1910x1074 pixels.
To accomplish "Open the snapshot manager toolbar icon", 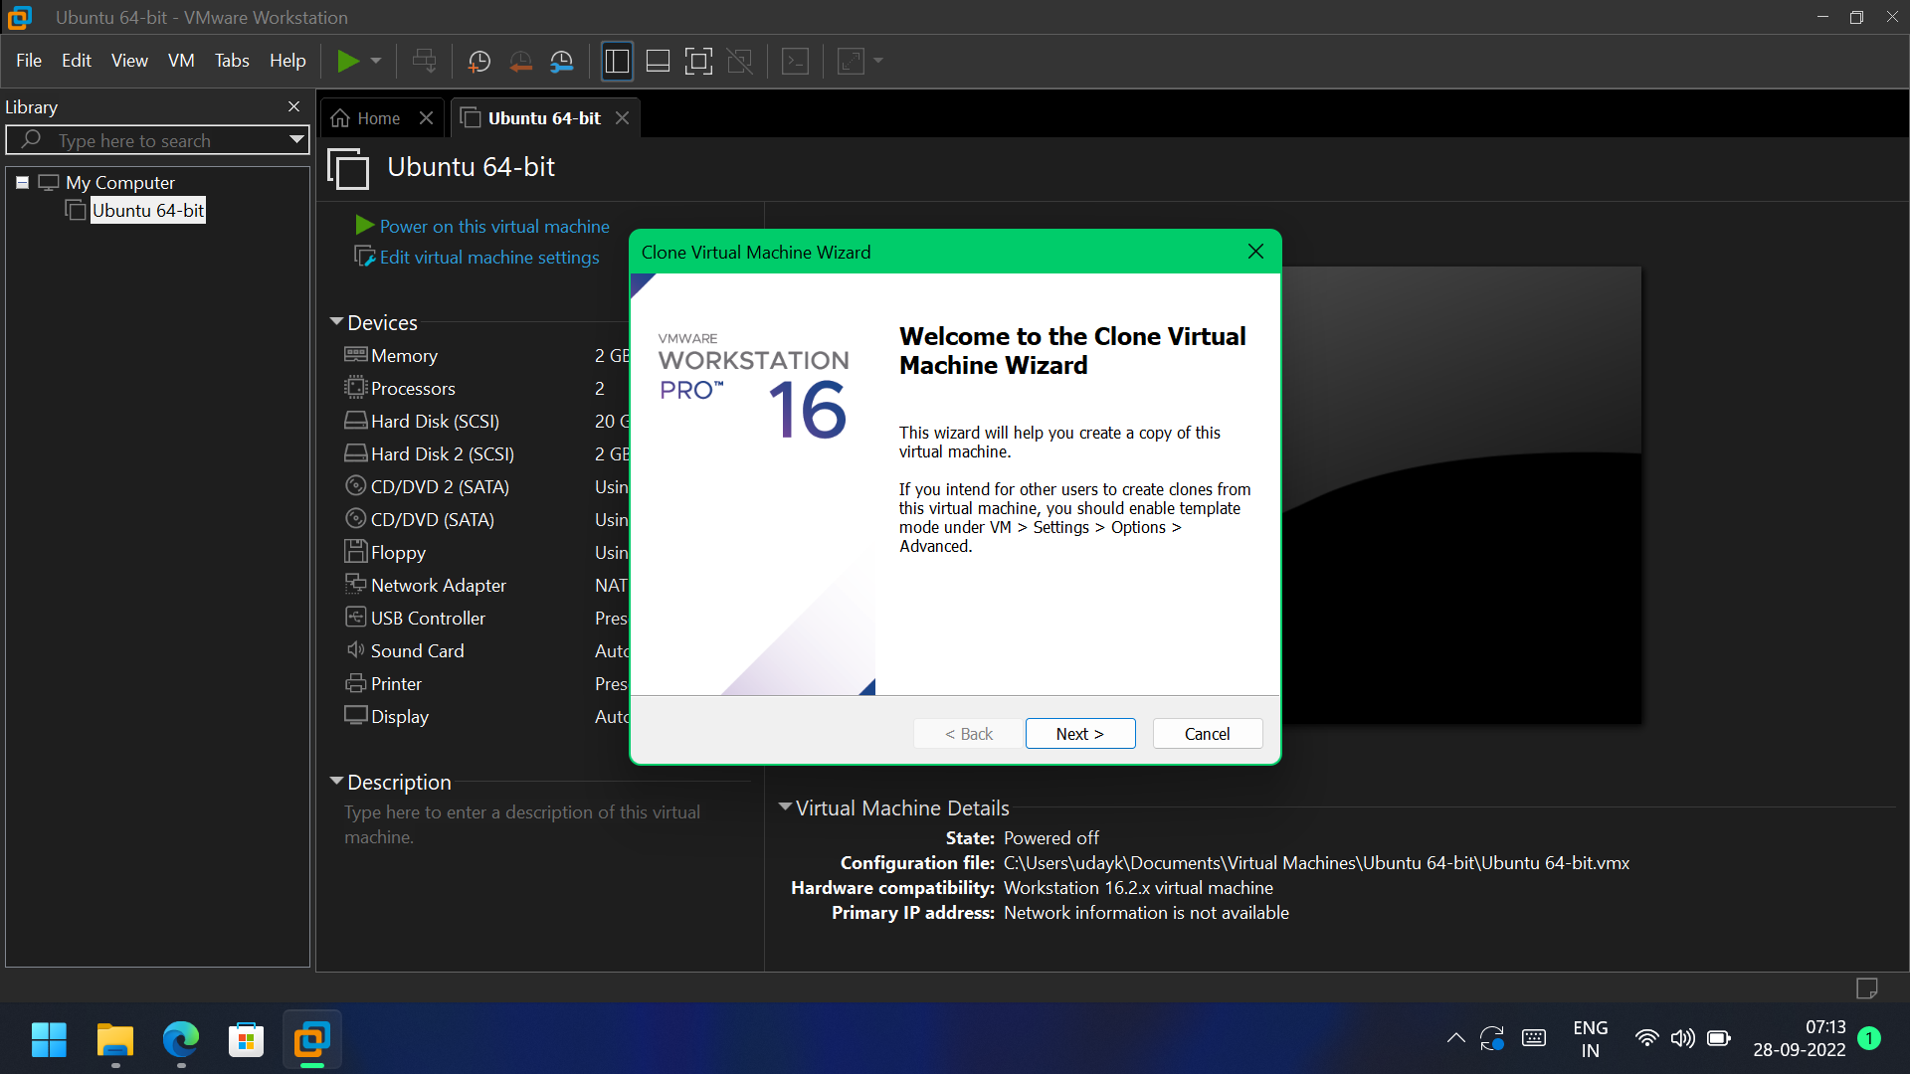I will coord(562,62).
